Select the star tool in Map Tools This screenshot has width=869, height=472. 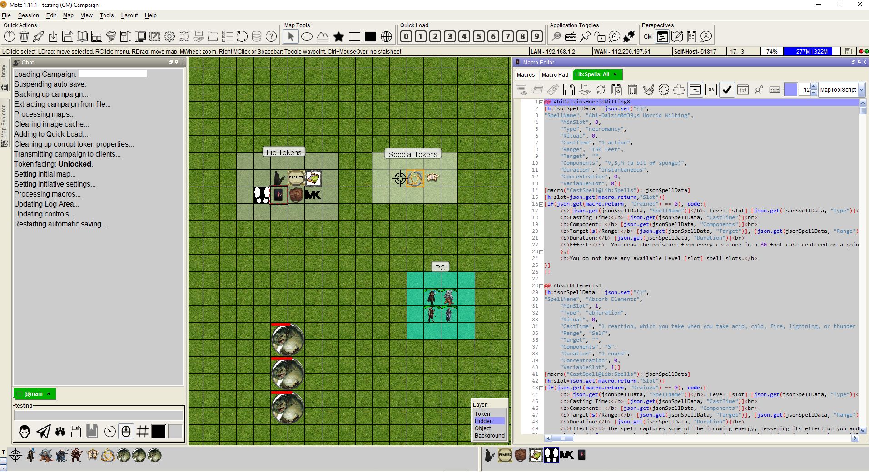click(x=338, y=37)
